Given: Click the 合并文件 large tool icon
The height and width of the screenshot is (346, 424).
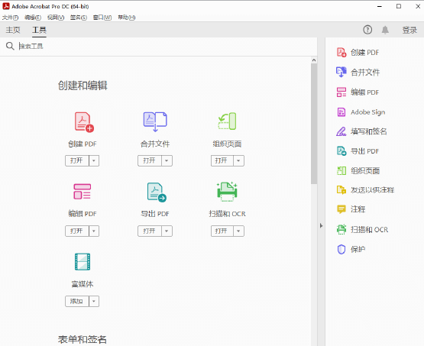Looking at the screenshot, I should point(155,121).
